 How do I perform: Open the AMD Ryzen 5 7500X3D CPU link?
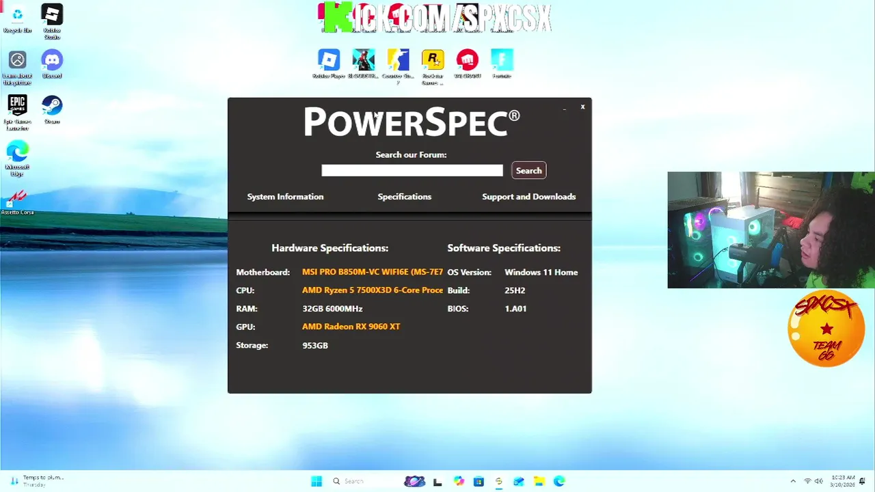pyautogui.click(x=373, y=290)
